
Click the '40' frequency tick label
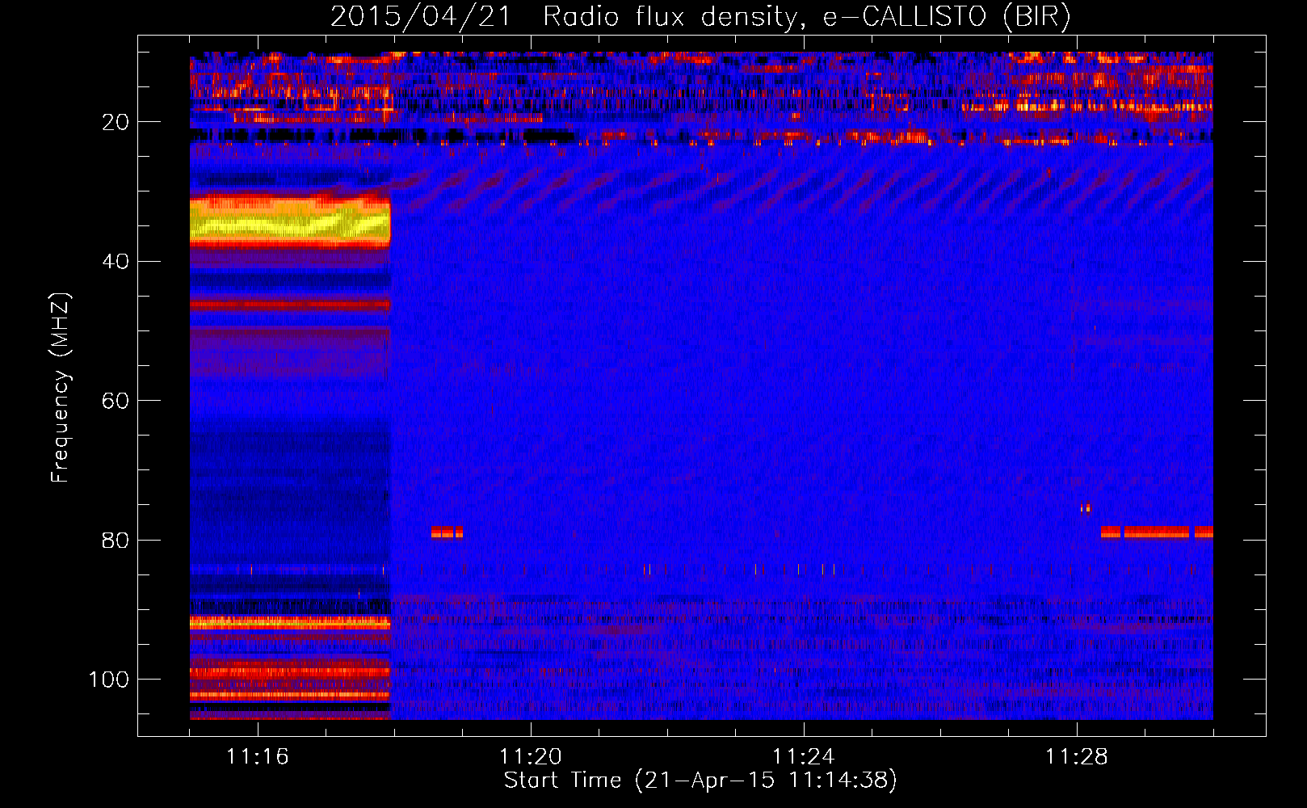pyautogui.click(x=116, y=262)
